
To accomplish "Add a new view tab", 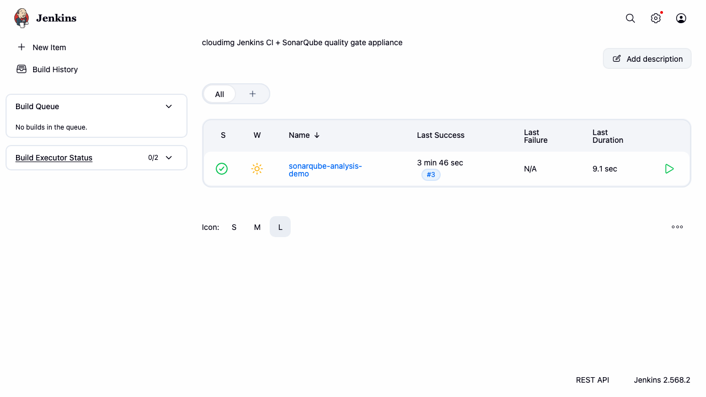I will 253,94.
